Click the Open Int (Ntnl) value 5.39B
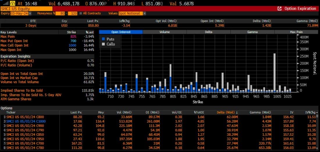Image resolution: width=320 pixels, height=152 pixels. [x=219, y=26]
